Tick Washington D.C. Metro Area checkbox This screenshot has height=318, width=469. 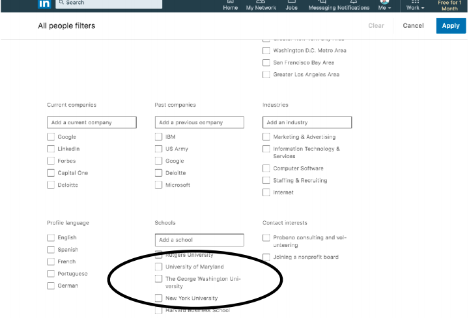pos(266,51)
